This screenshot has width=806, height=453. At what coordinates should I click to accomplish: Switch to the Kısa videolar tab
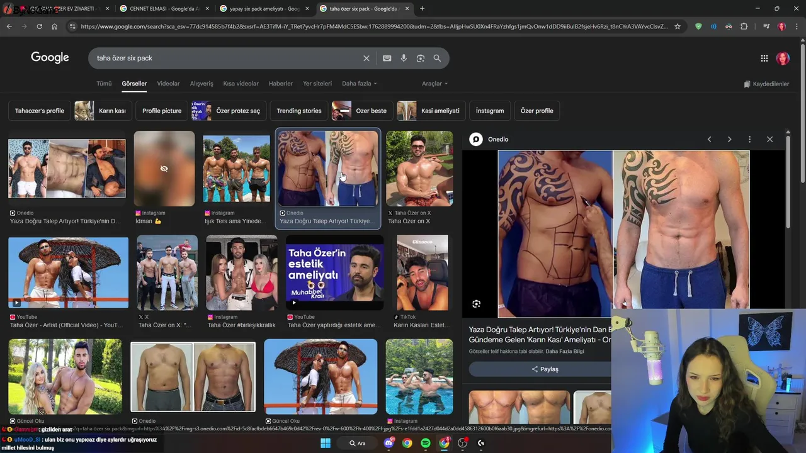(x=241, y=84)
